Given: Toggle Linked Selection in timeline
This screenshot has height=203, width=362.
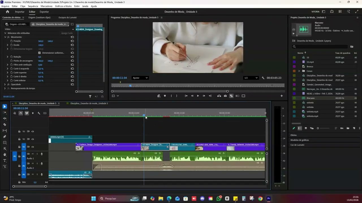Looking at the screenshot, I should (x=27, y=113).
